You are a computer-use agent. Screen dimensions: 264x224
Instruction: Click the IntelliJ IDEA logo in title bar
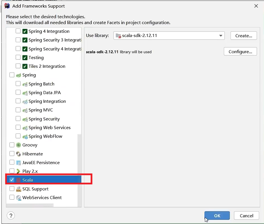[x=7, y=6]
